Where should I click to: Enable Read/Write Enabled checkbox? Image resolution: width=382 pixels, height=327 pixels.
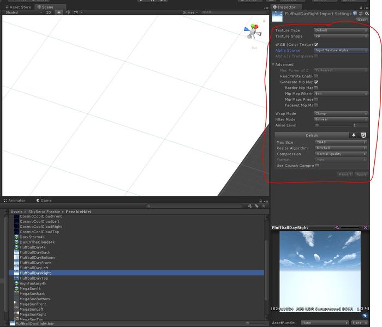tap(316, 76)
